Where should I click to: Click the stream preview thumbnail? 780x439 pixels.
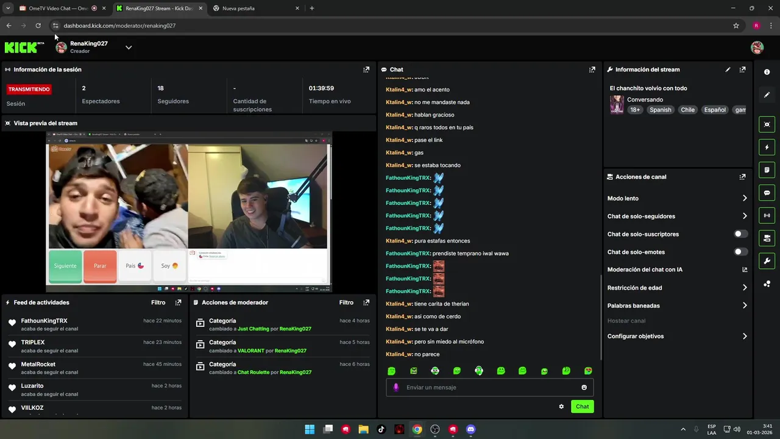coord(188,212)
